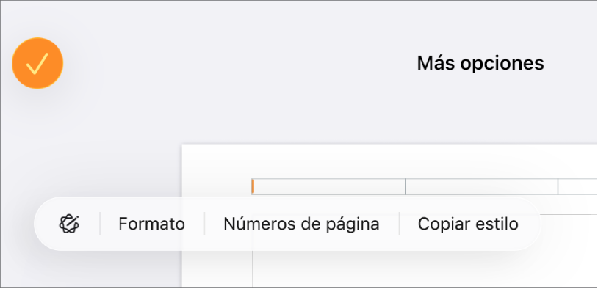Tap the orange checkmark done button
Image resolution: width=598 pixels, height=289 pixels.
(x=37, y=63)
